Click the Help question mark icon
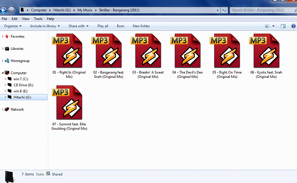297x183 pixels. click(x=293, y=26)
